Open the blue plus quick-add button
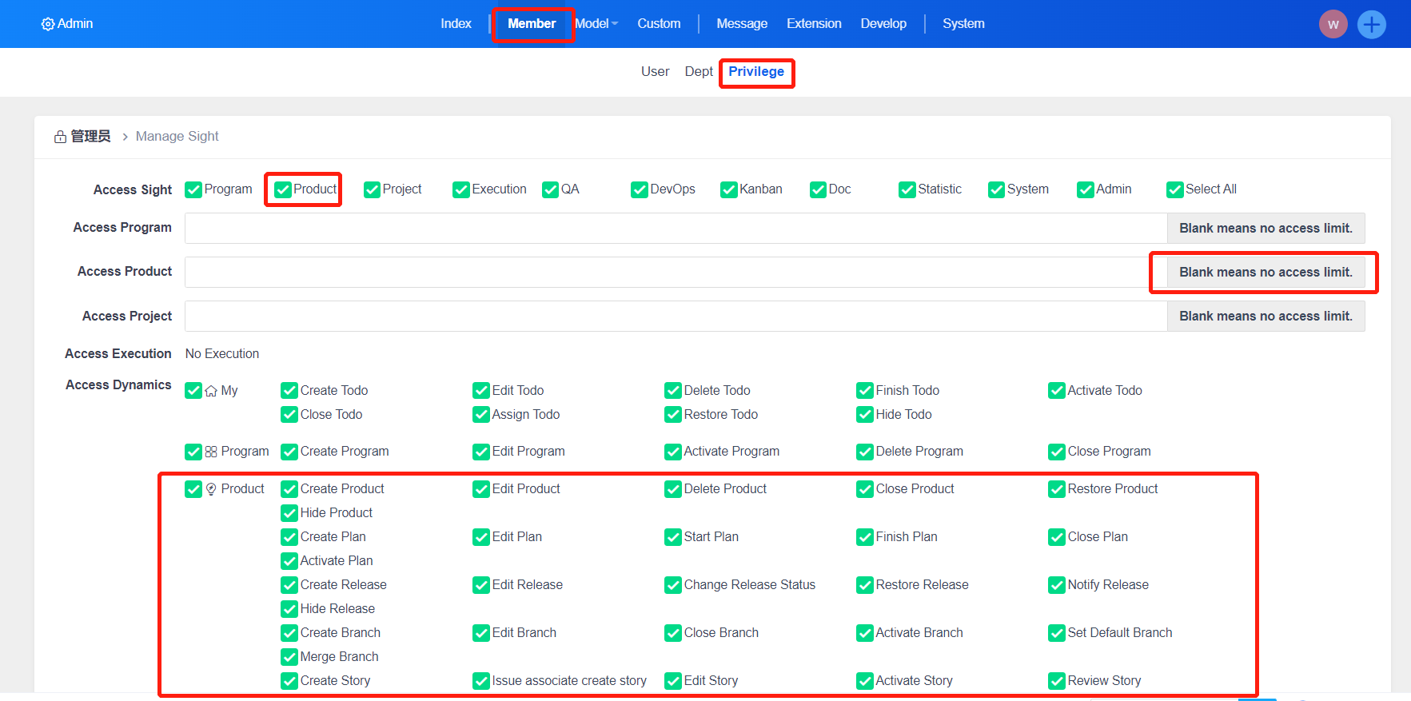Image resolution: width=1411 pixels, height=701 pixels. tap(1371, 24)
